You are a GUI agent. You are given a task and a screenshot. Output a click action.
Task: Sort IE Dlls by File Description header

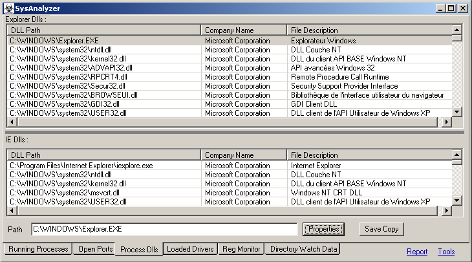[x=367, y=155]
